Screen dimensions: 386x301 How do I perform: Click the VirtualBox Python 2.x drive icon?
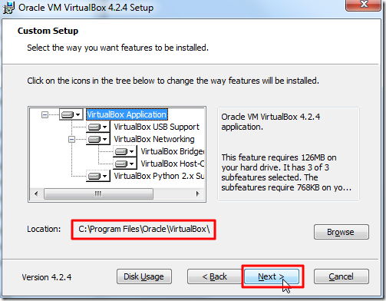98,176
